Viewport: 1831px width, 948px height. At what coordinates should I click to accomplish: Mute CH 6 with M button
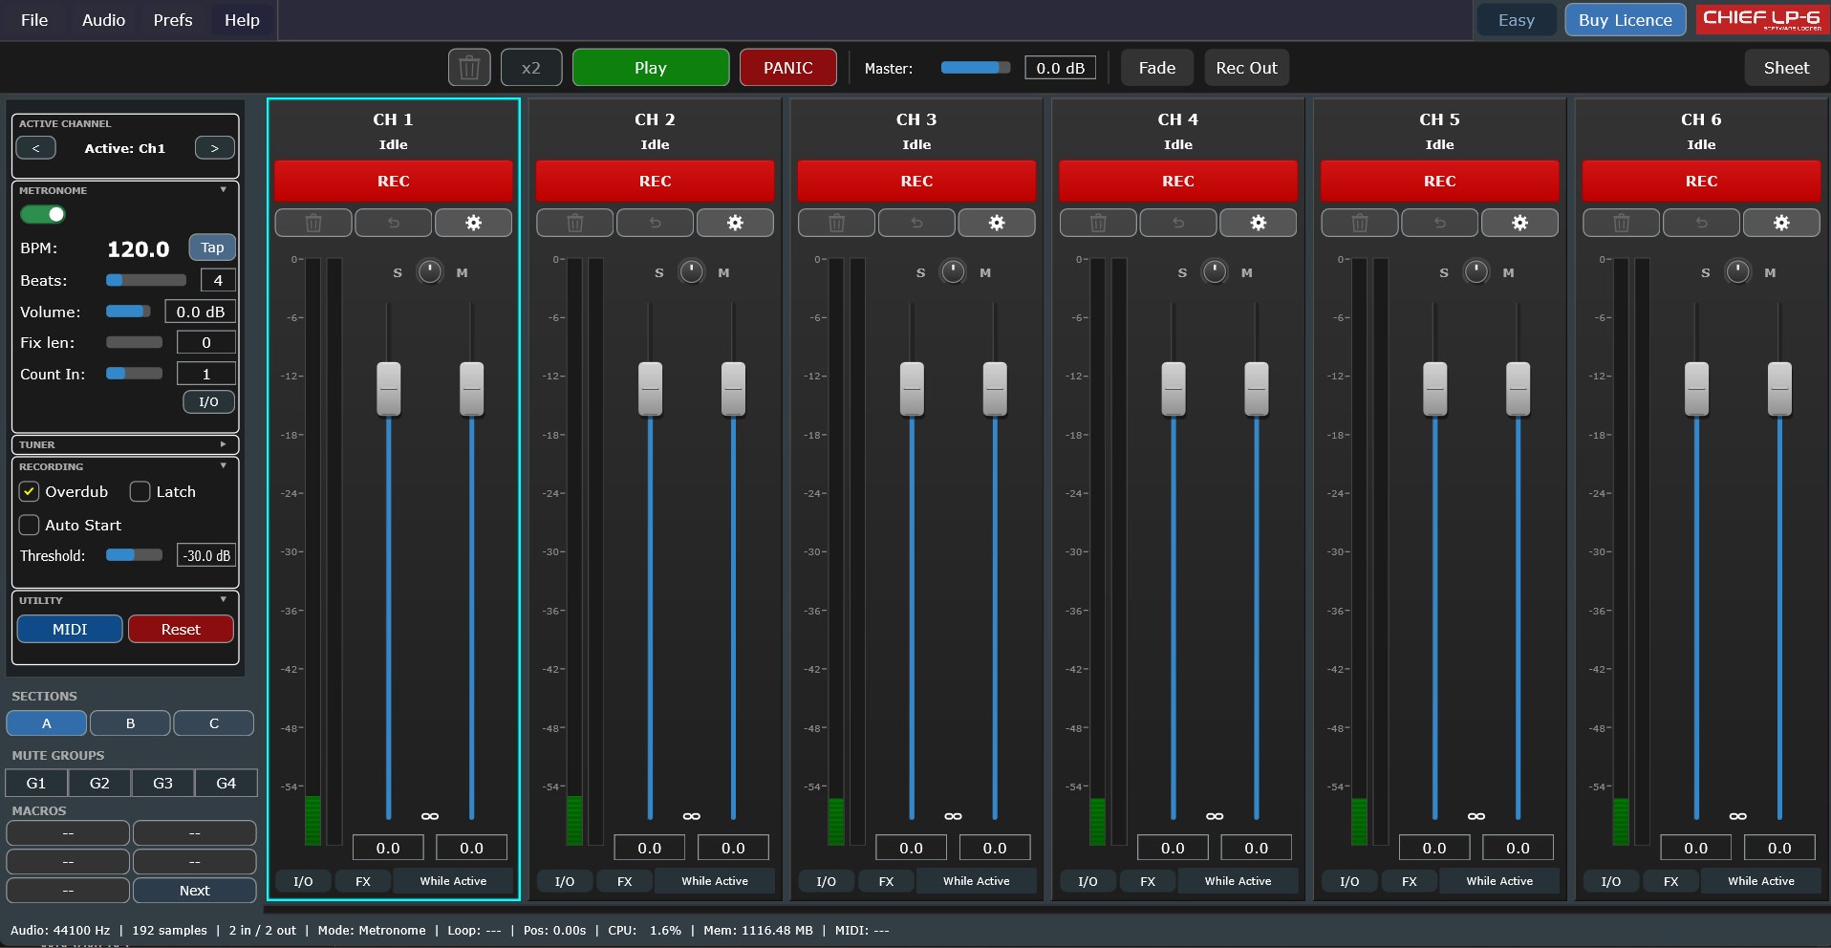[x=1771, y=273]
